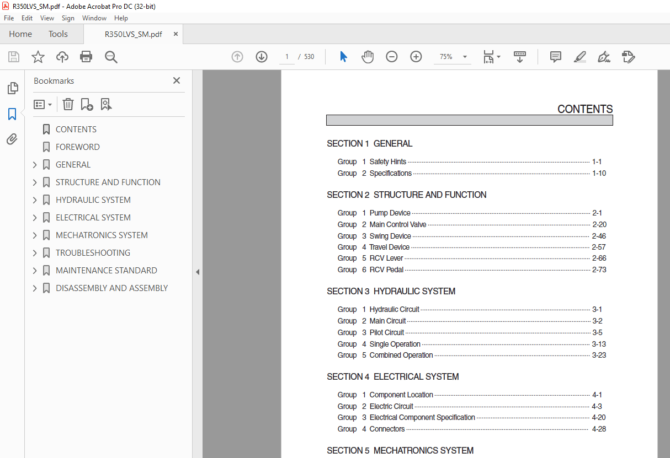Viewport: 670px width, 458px height.
Task: Select the Highlight text tool
Action: (579, 57)
